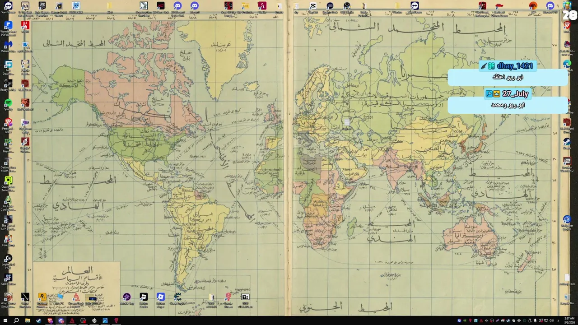The image size is (578, 325).
Task: Open File Explorer from the taskbar
Action: point(28,320)
